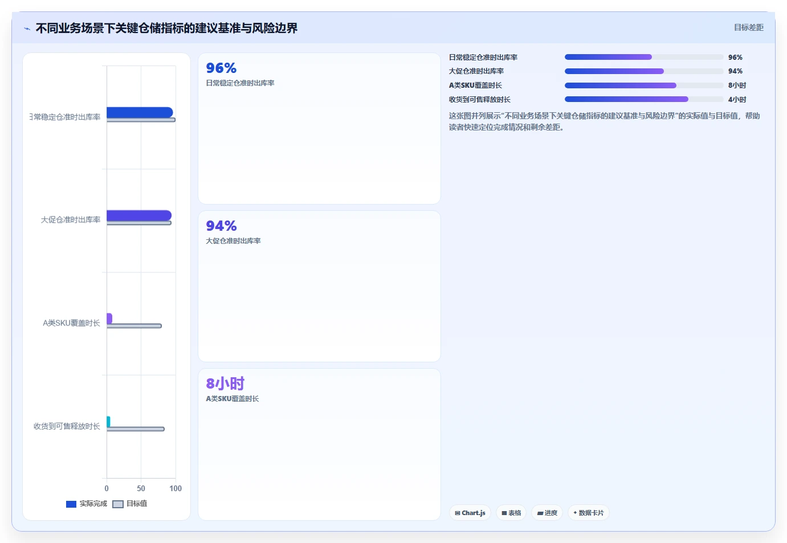The height and width of the screenshot is (543, 787).
Task: Select the Chart.js tag chip
Action: click(x=470, y=513)
